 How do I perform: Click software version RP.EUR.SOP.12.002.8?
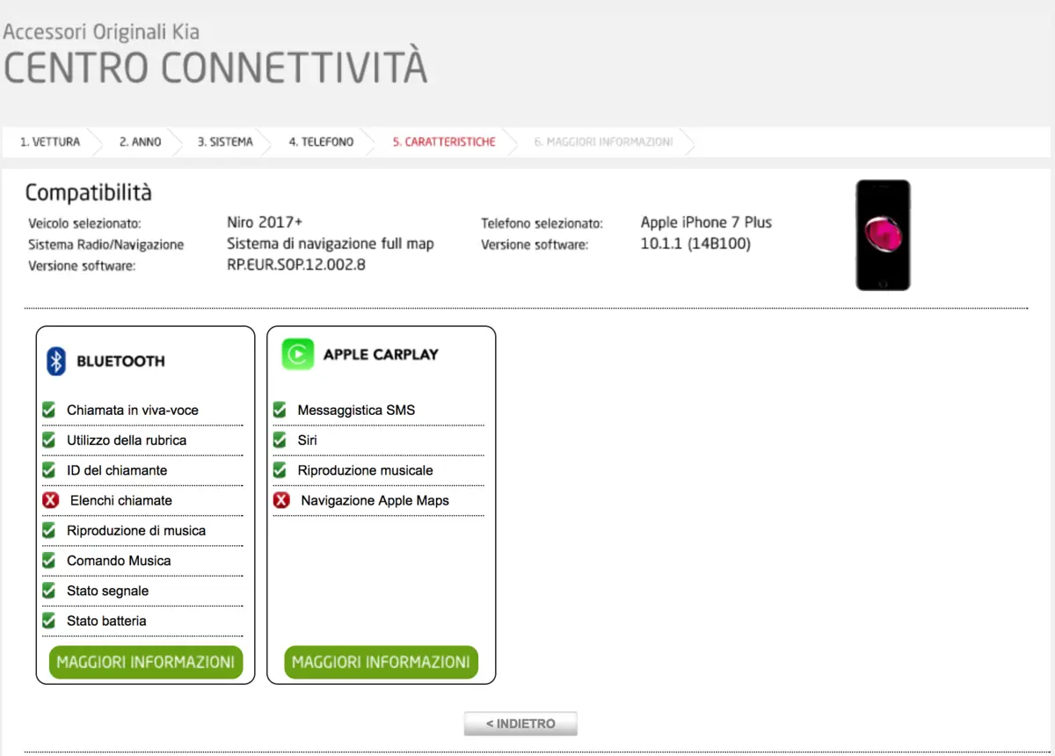(x=296, y=264)
